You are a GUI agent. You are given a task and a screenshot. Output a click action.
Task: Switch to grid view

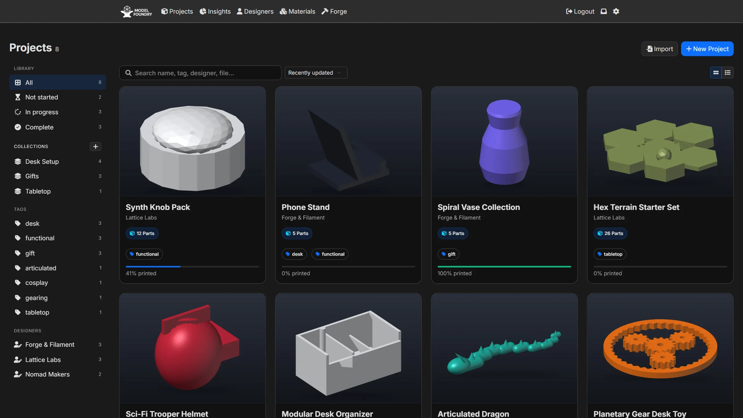point(716,73)
